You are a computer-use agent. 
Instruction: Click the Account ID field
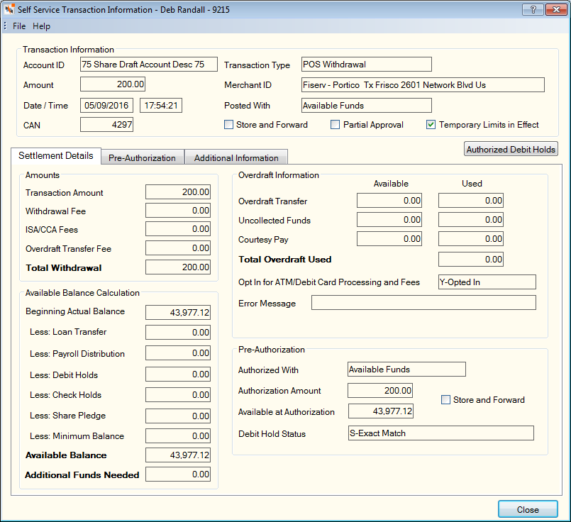tap(148, 65)
